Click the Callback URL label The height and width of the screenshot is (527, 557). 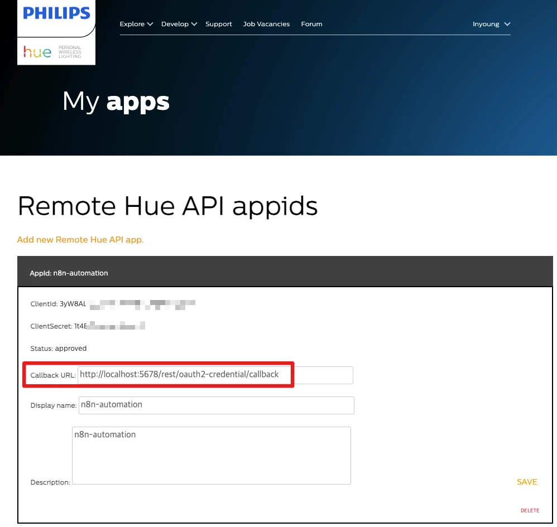[x=53, y=375]
